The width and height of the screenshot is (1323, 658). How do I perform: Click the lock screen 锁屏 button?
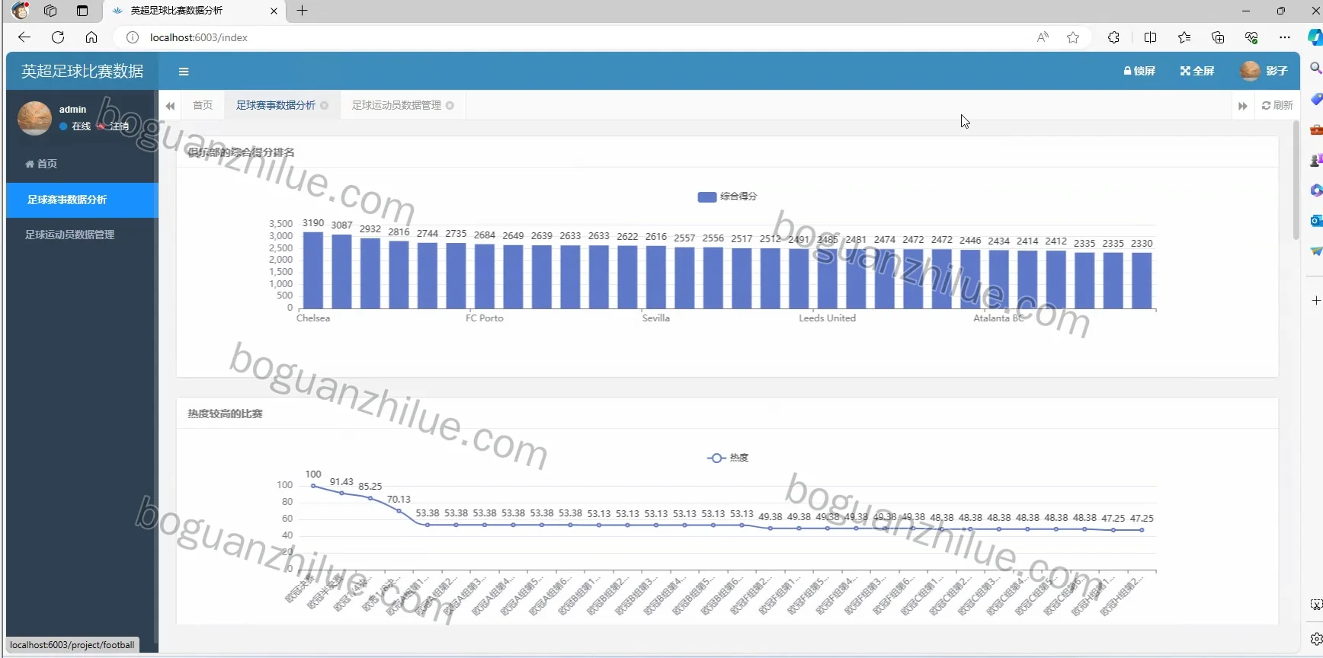1139,71
